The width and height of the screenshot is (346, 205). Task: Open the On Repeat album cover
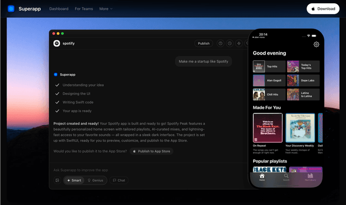pyautogui.click(x=268, y=128)
